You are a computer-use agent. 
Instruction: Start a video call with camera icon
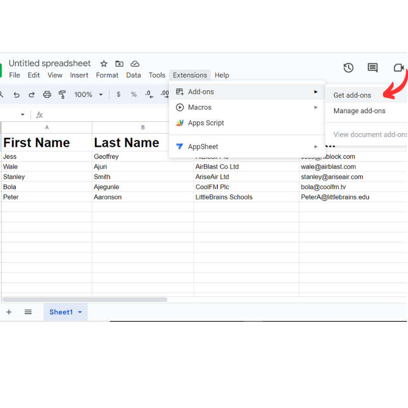[x=399, y=68]
